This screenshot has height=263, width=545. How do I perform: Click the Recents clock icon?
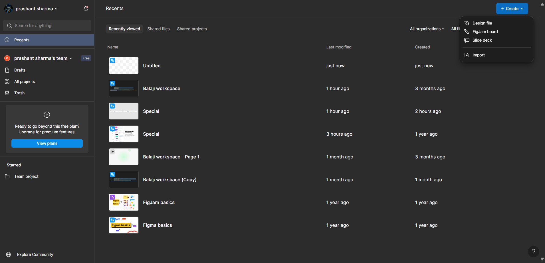pos(7,40)
